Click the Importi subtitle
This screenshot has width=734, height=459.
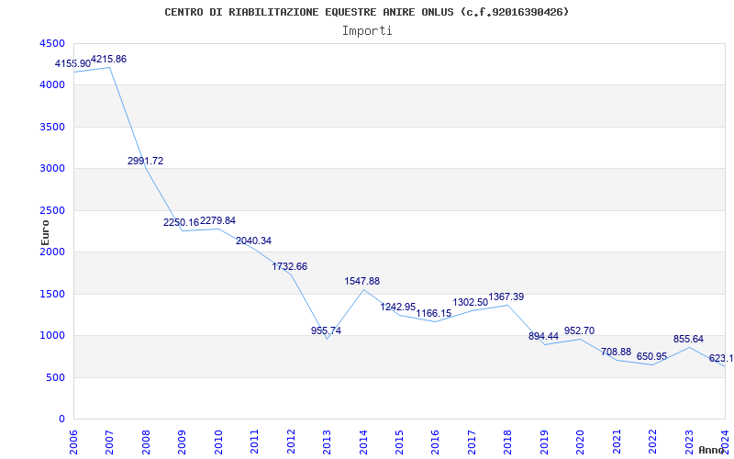tap(367, 31)
